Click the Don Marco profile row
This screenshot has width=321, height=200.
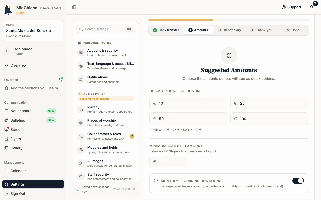click(x=33, y=51)
